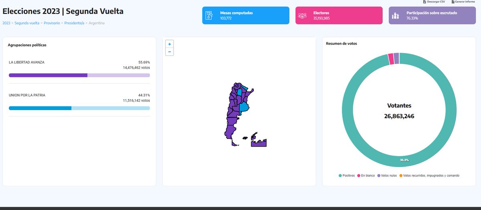The width and height of the screenshot is (481, 210).
Task: Toggle the Votos nulos legend entry
Action: point(388,176)
